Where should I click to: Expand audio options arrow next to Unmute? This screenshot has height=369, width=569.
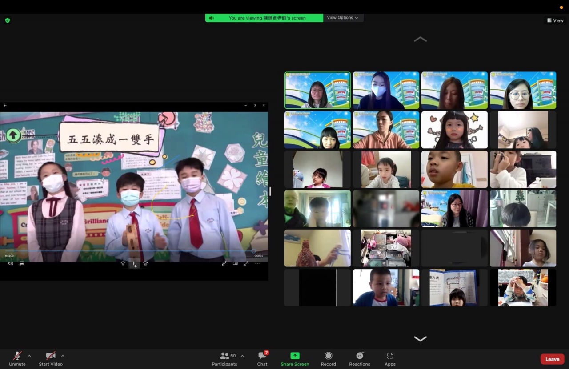pyautogui.click(x=29, y=356)
